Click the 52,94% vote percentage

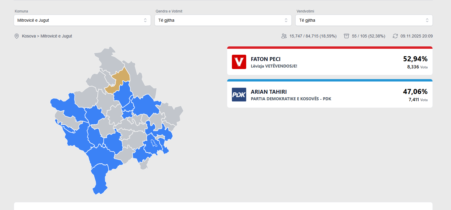(x=415, y=59)
